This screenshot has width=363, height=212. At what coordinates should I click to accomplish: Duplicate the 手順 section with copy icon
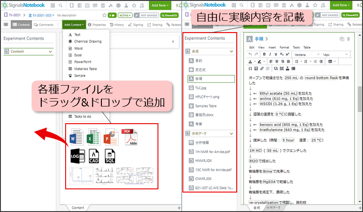342,39
